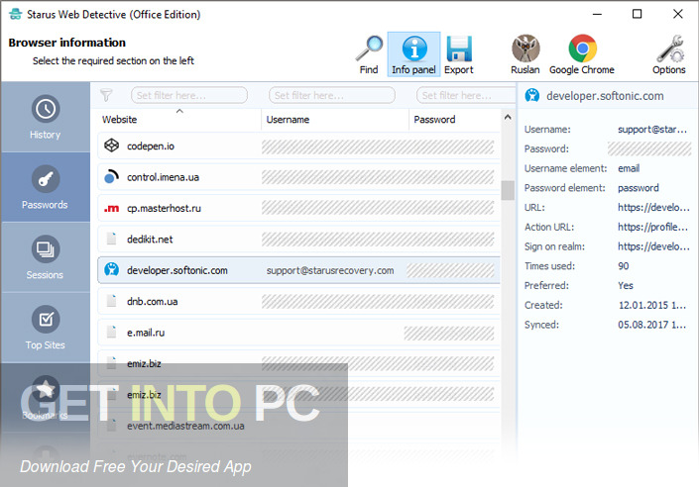Click the scroll up arrow in list
Viewport: 699px width, 487px height.
(508, 117)
